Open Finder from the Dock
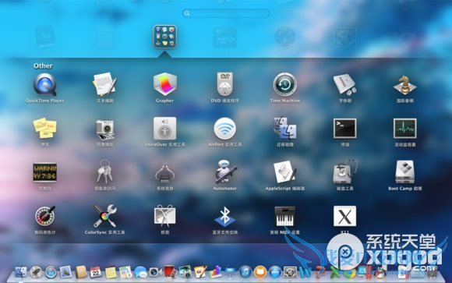The image size is (452, 283). pyautogui.click(x=20, y=272)
